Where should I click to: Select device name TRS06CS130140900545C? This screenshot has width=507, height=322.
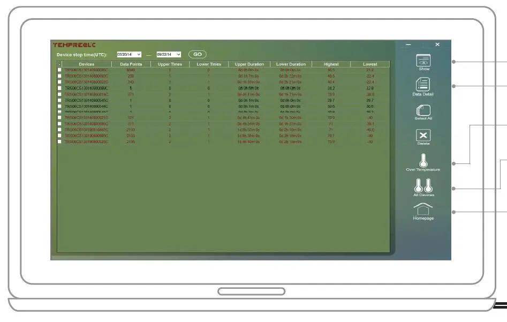[86, 100]
